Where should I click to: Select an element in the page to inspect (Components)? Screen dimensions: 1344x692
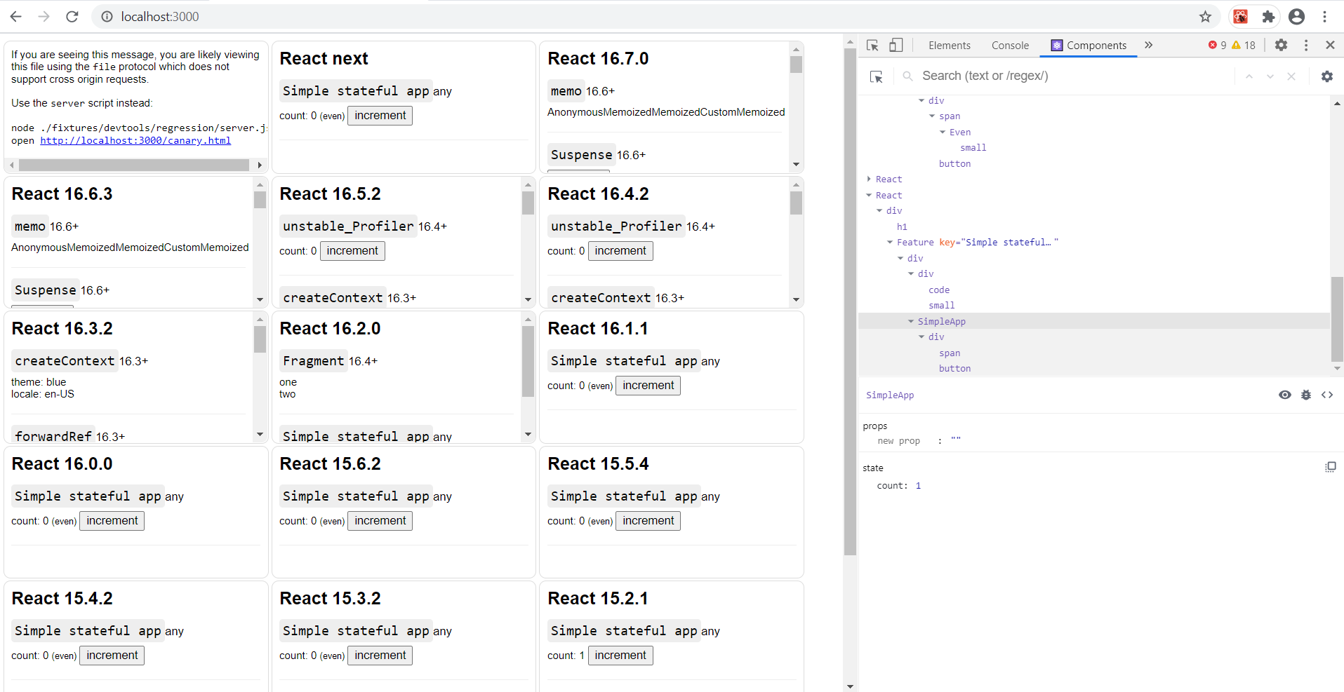tap(876, 76)
